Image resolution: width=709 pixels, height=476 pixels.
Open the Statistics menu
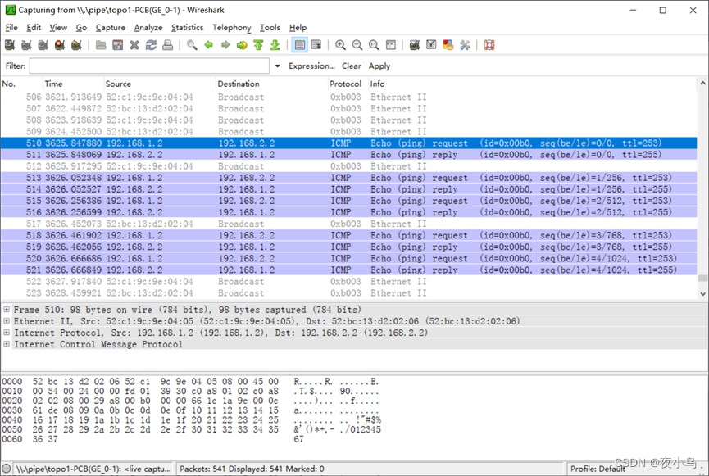(187, 27)
